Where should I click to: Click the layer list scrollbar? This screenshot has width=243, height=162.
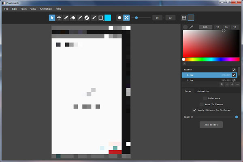[239, 71]
